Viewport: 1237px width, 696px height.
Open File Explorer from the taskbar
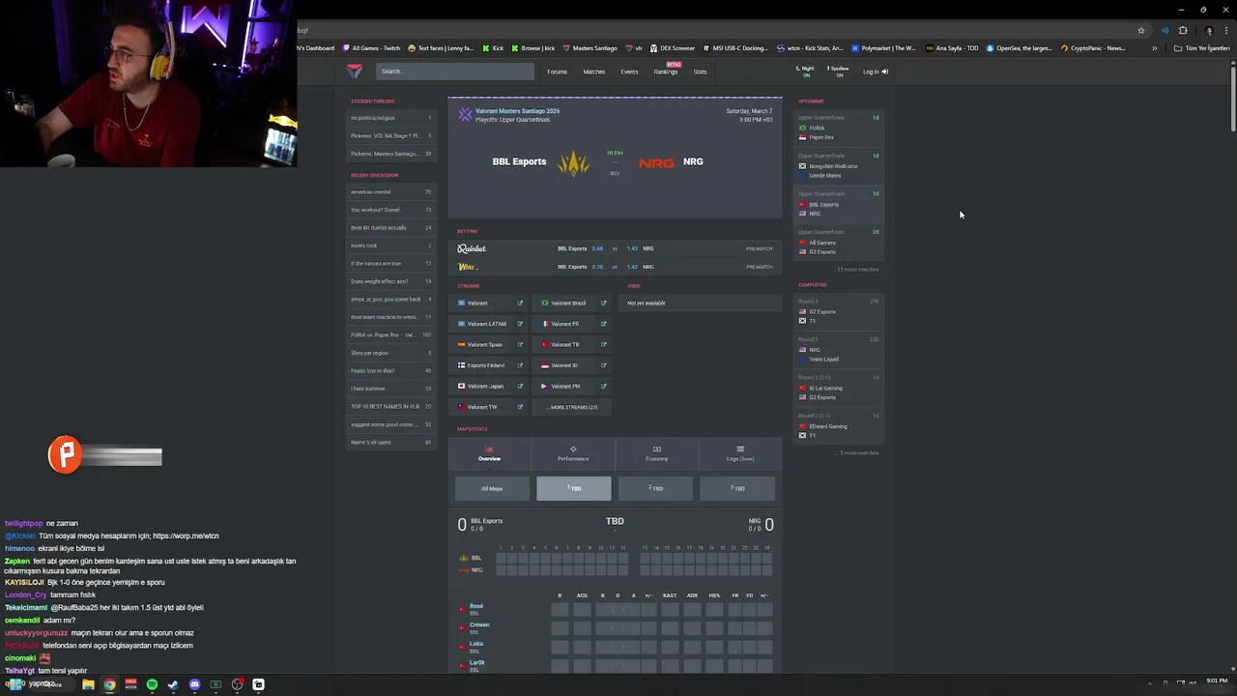tap(88, 684)
